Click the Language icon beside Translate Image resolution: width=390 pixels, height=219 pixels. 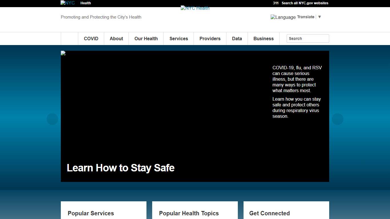[283, 17]
